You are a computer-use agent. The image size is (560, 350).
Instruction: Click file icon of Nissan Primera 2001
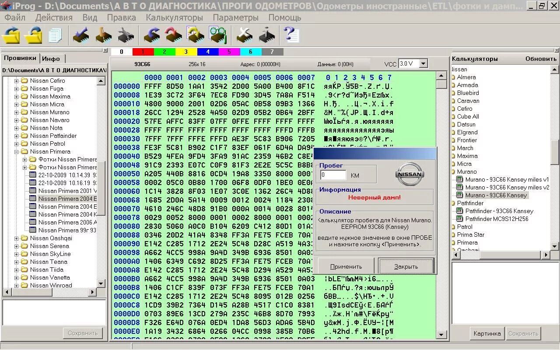pos(32,191)
